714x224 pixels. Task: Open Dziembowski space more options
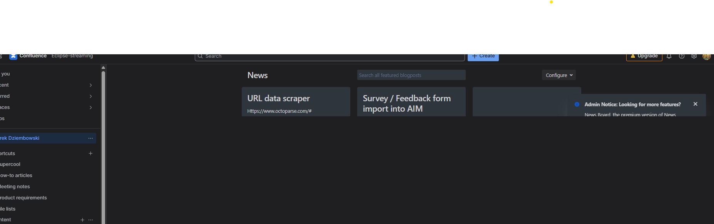90,138
